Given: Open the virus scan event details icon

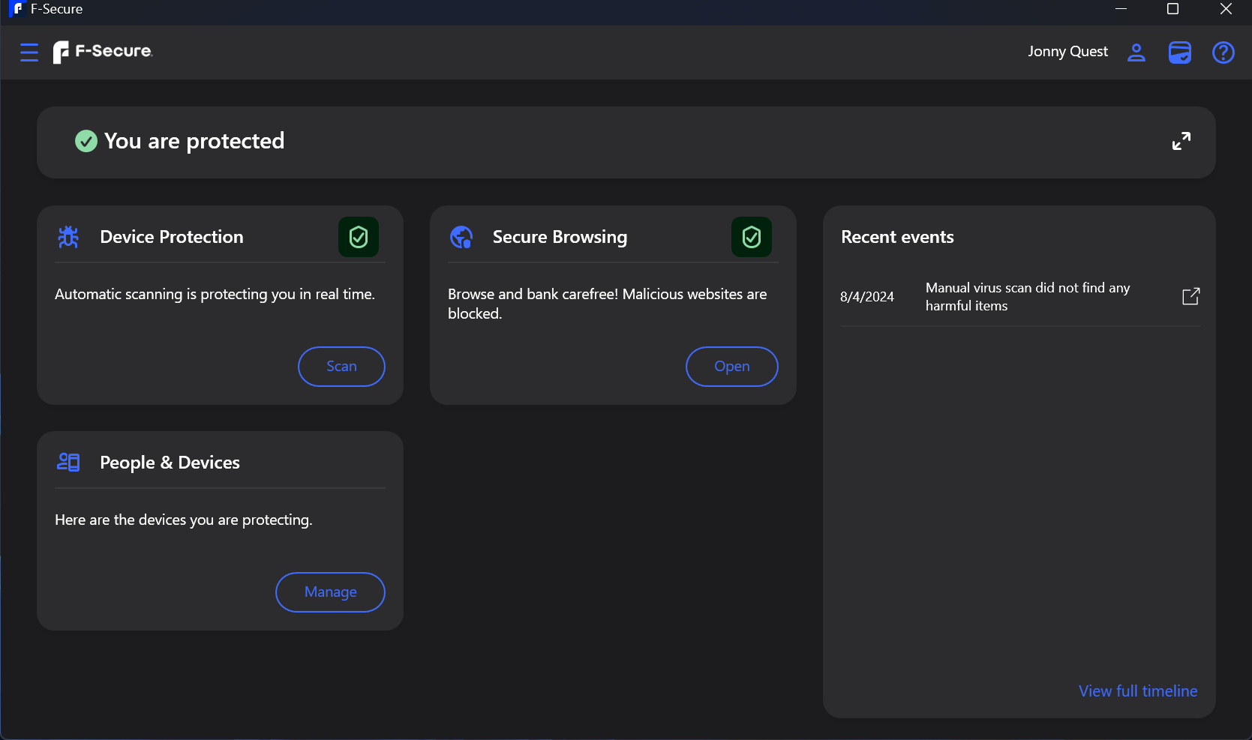Looking at the screenshot, I should coord(1190,296).
